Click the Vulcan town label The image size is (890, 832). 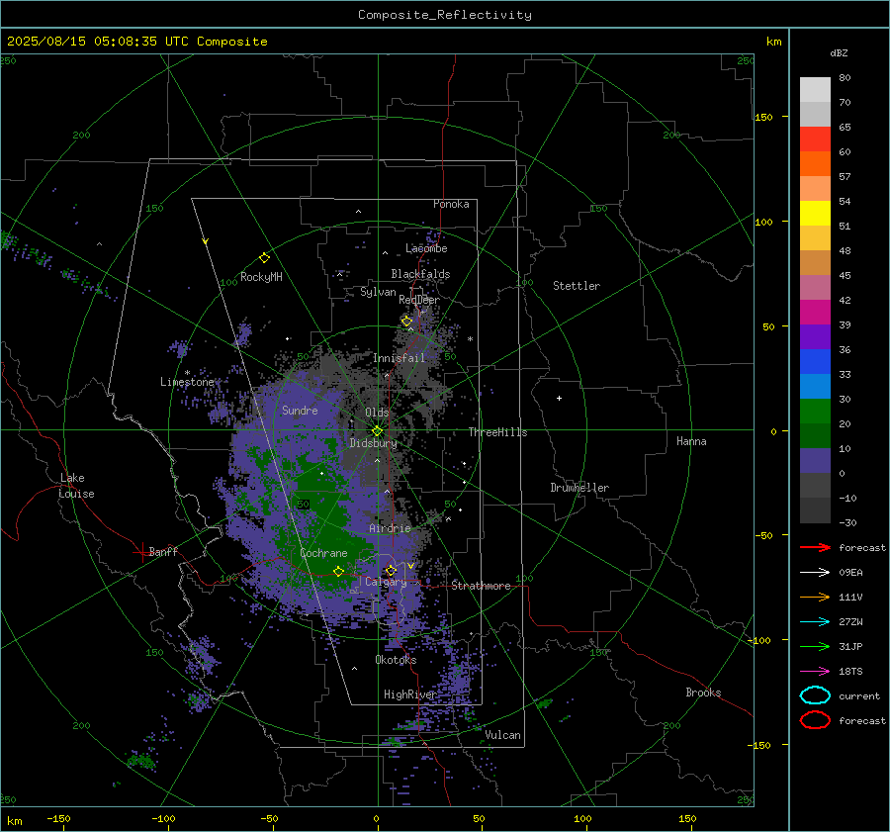(x=502, y=735)
